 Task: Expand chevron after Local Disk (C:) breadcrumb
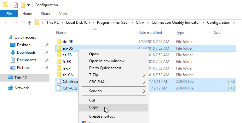93,23
